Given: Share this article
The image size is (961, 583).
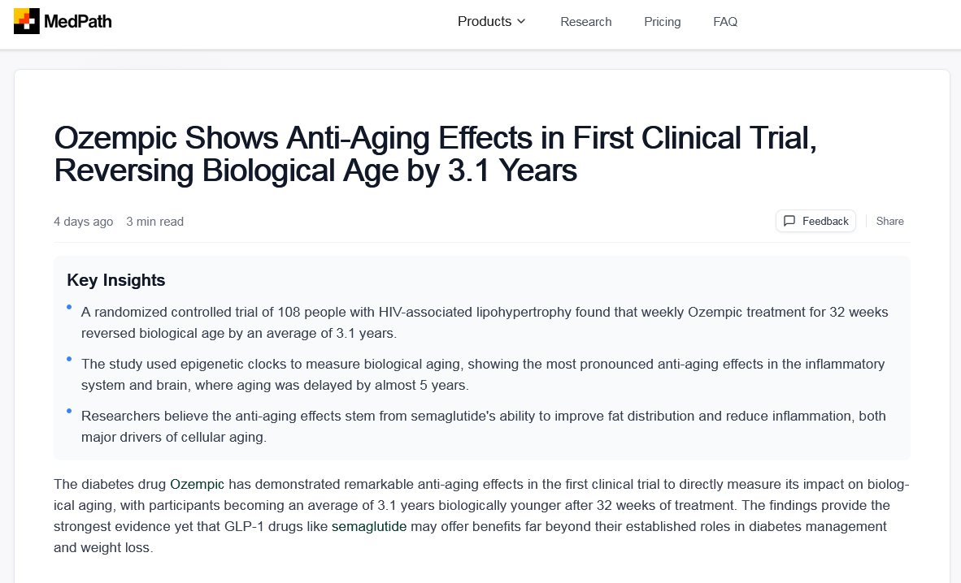Looking at the screenshot, I should pyautogui.click(x=890, y=221).
